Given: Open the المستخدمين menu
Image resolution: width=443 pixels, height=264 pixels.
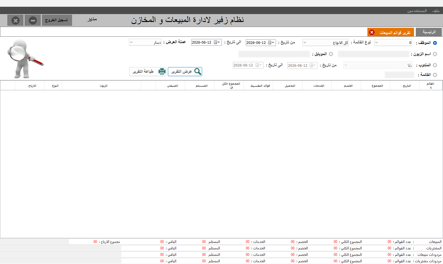Looking at the screenshot, I should [417, 11].
